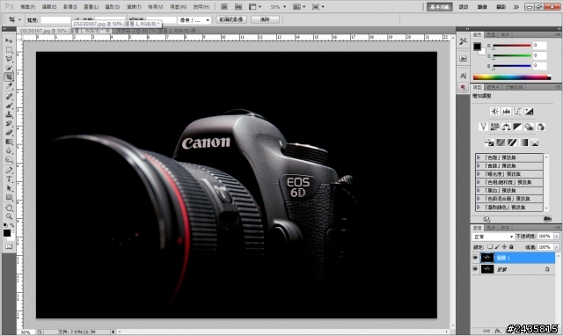
Task: Hide layer 圖層 1 with eye icon
Action: pos(475,258)
